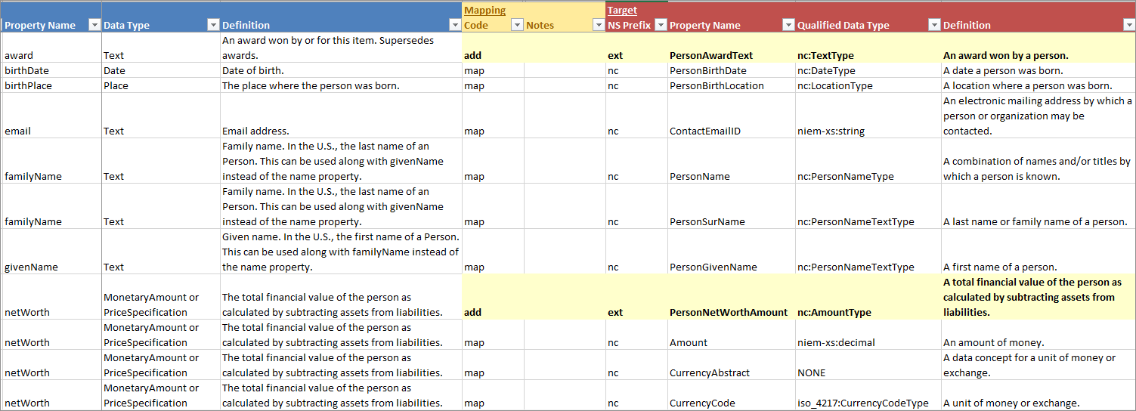Open the source Property Name filter dropdown

[x=94, y=25]
